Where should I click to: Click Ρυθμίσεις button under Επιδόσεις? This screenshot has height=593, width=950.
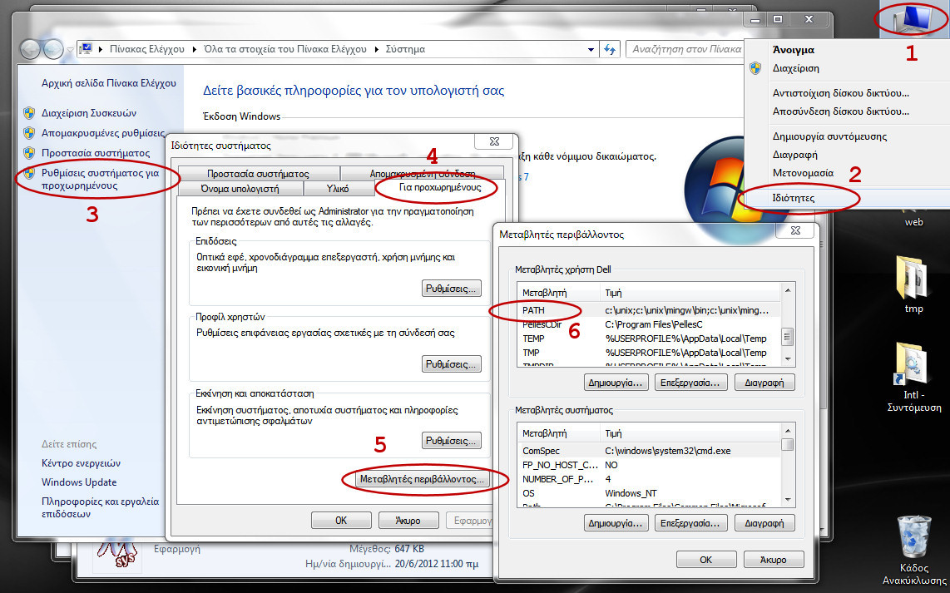(452, 289)
